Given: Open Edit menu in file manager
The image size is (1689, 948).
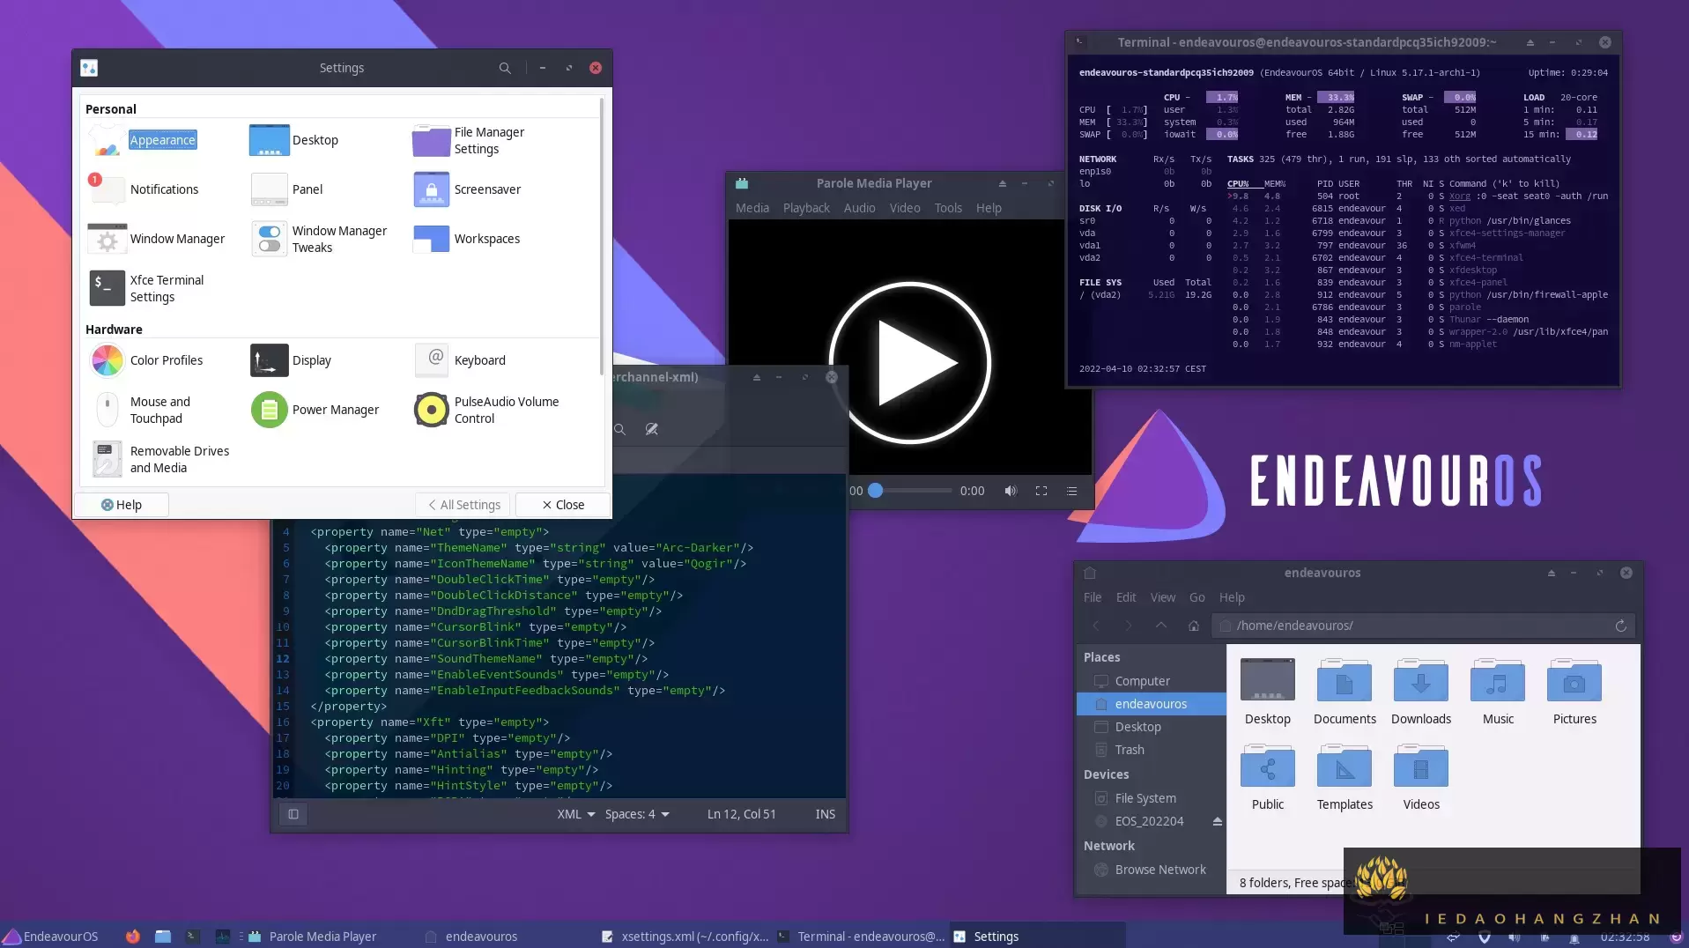Looking at the screenshot, I should pyautogui.click(x=1126, y=597).
